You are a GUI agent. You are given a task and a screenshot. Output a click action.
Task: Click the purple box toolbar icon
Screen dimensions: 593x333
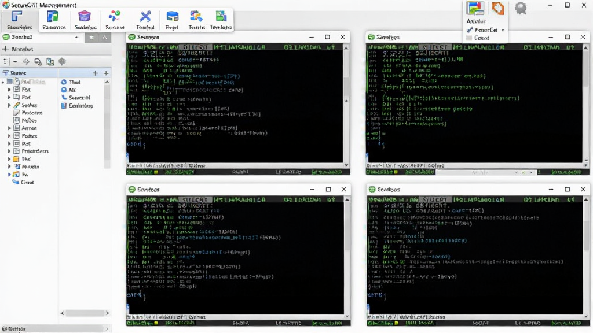85,17
